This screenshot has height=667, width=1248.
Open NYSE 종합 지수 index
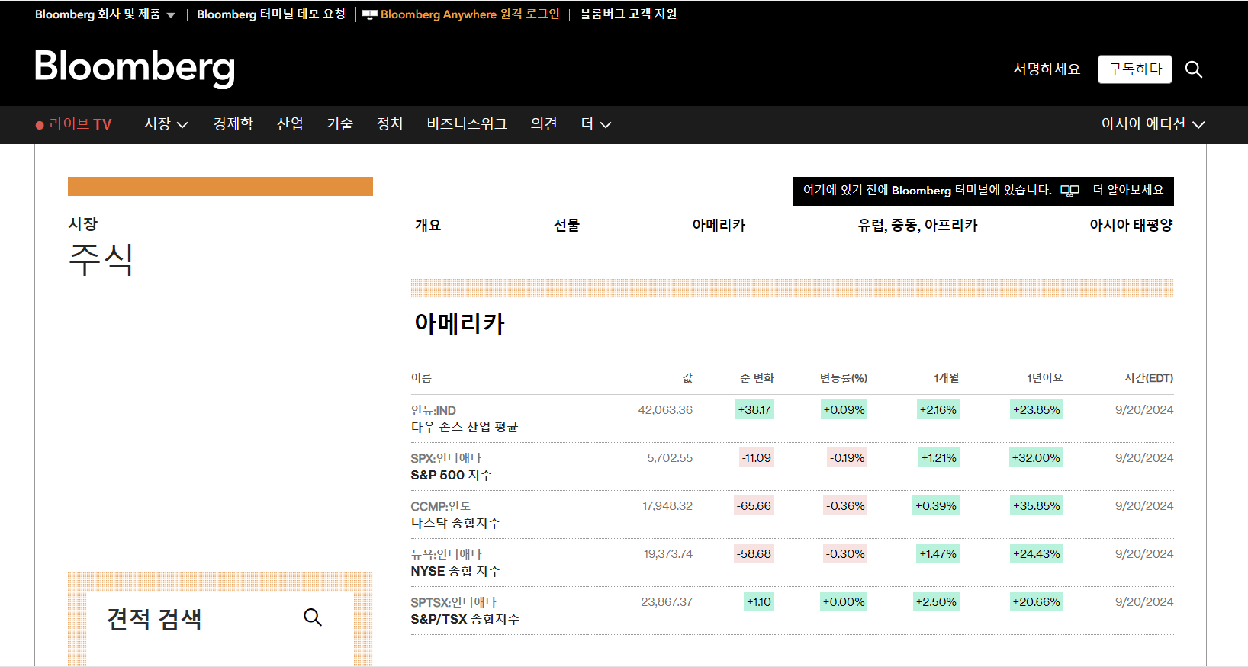[x=455, y=571]
